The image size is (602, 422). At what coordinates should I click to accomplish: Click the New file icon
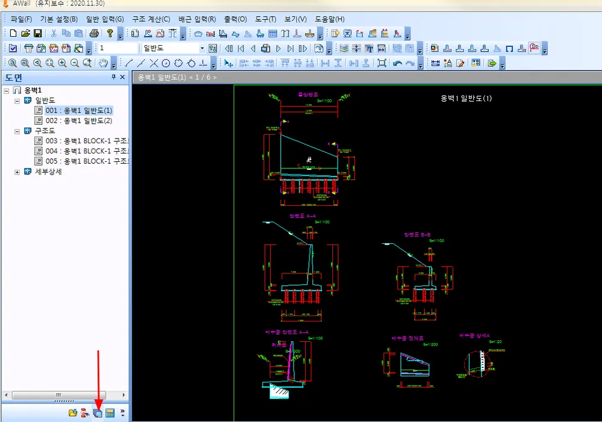point(13,33)
